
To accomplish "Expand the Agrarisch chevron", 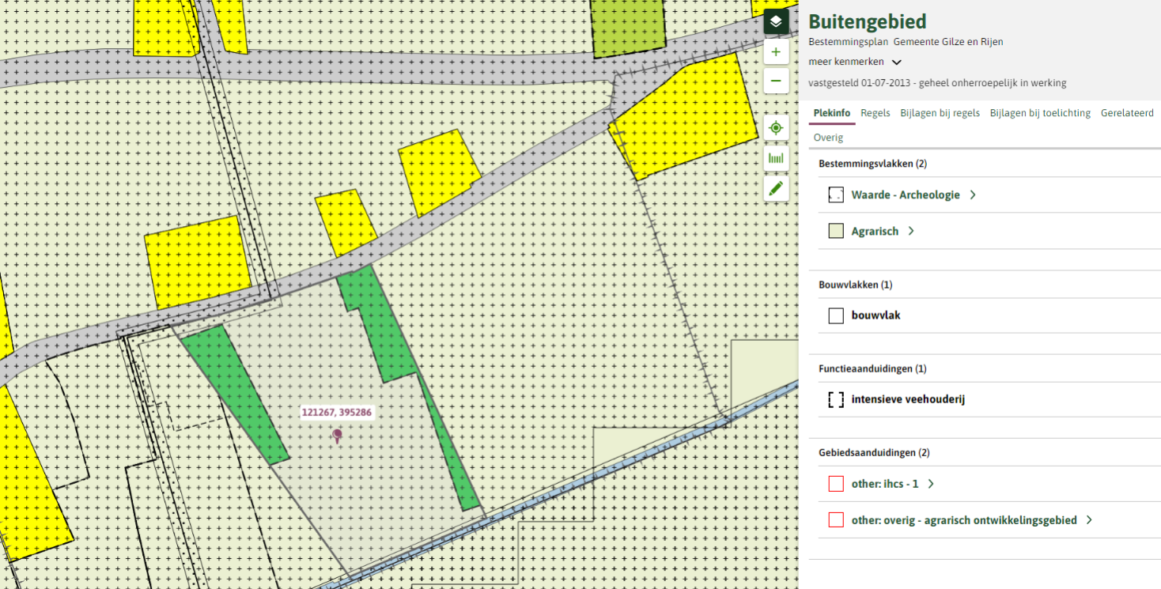I will pos(911,231).
